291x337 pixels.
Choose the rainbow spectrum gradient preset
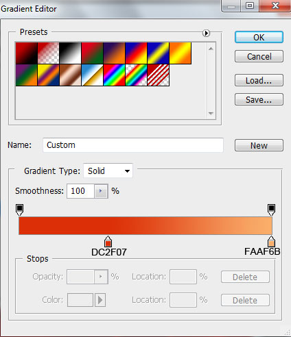pyautogui.click(x=114, y=75)
